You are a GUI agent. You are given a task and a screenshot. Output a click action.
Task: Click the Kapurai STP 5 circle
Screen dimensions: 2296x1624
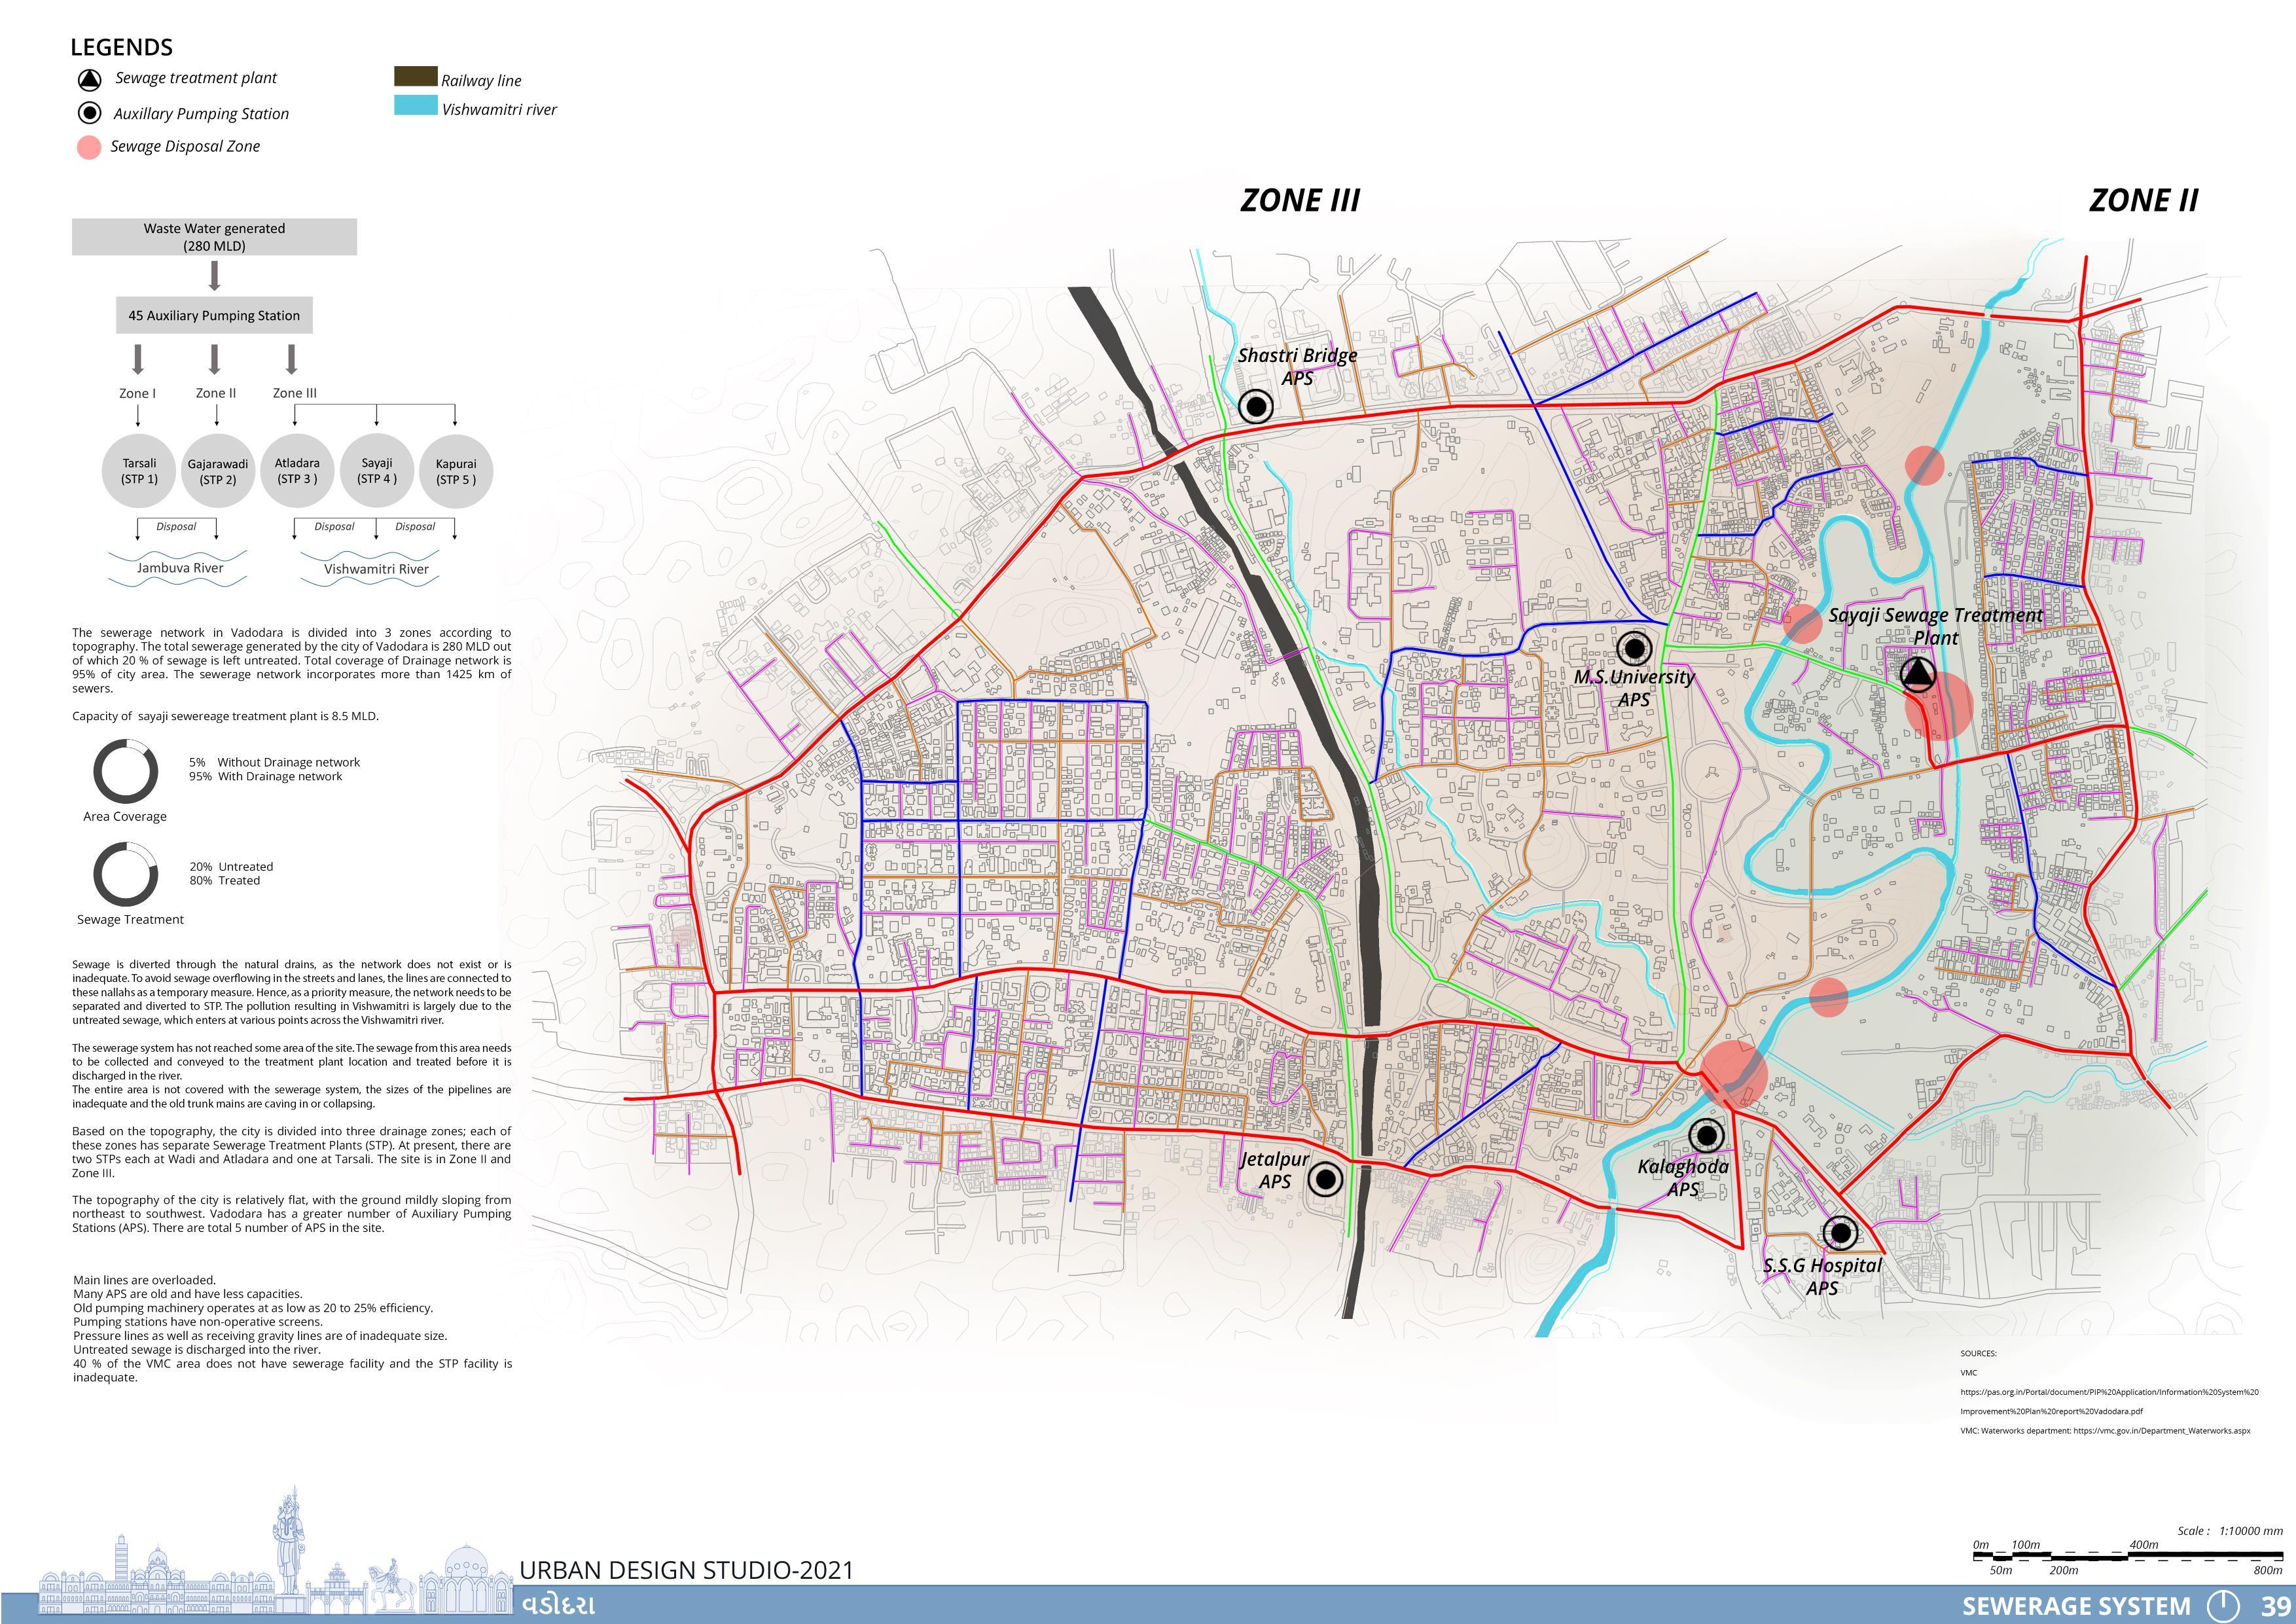pyautogui.click(x=456, y=471)
